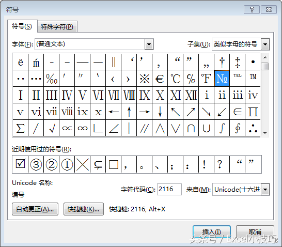Select the reference mark ※ symbol
Viewport: 282px width, 247px height.
click(144, 78)
